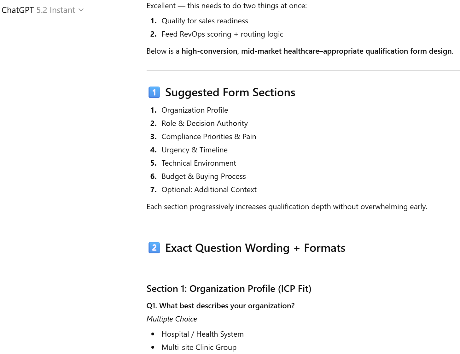Click the list item Role & Decision Authority

pos(205,123)
